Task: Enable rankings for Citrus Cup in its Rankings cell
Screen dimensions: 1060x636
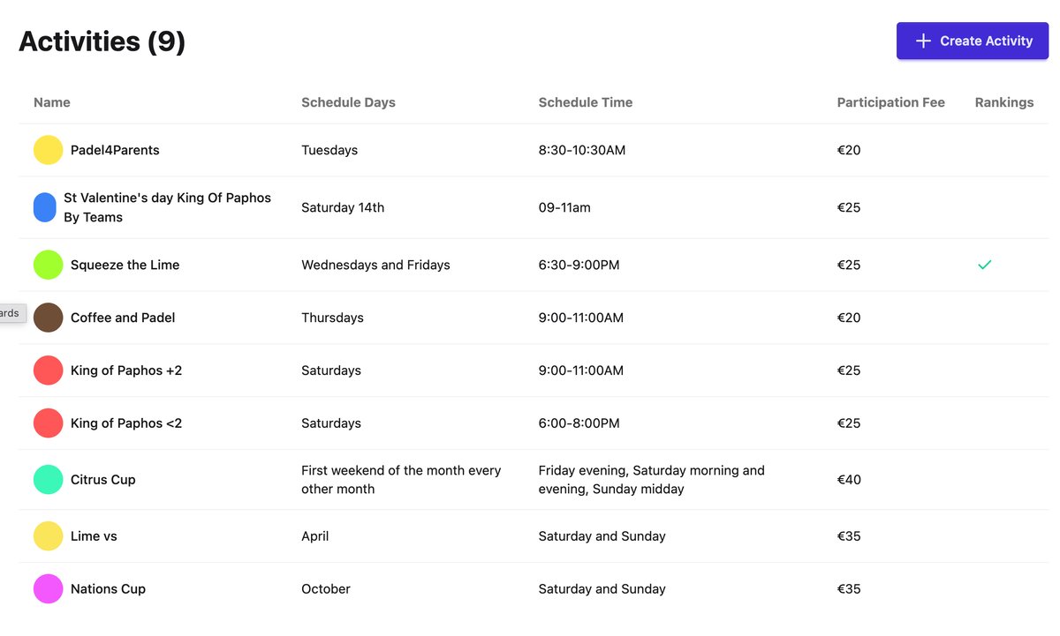Action: point(984,480)
